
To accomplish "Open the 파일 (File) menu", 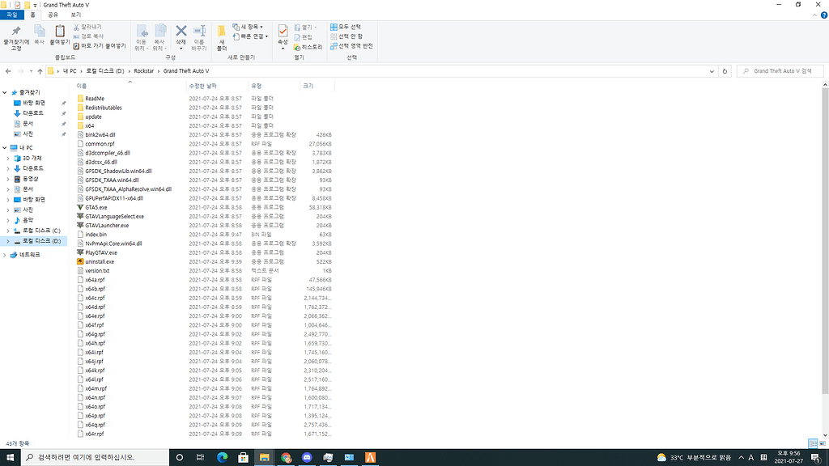I will tap(11, 14).
